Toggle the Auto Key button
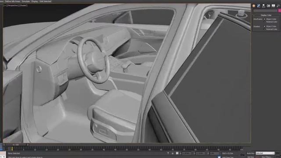 pyautogui.click(x=251, y=153)
